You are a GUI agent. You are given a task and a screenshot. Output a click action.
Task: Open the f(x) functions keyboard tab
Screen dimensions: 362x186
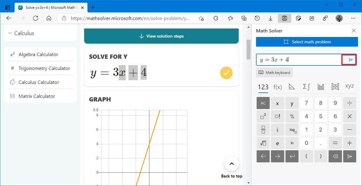[278, 87]
